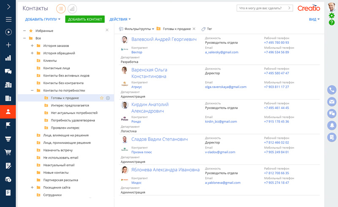Viewport: 338px width, 207px height.
Task: Switch to analytics chart view
Action: click(72, 8)
